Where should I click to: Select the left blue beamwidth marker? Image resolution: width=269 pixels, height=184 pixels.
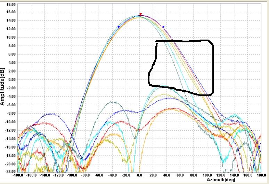119,27
